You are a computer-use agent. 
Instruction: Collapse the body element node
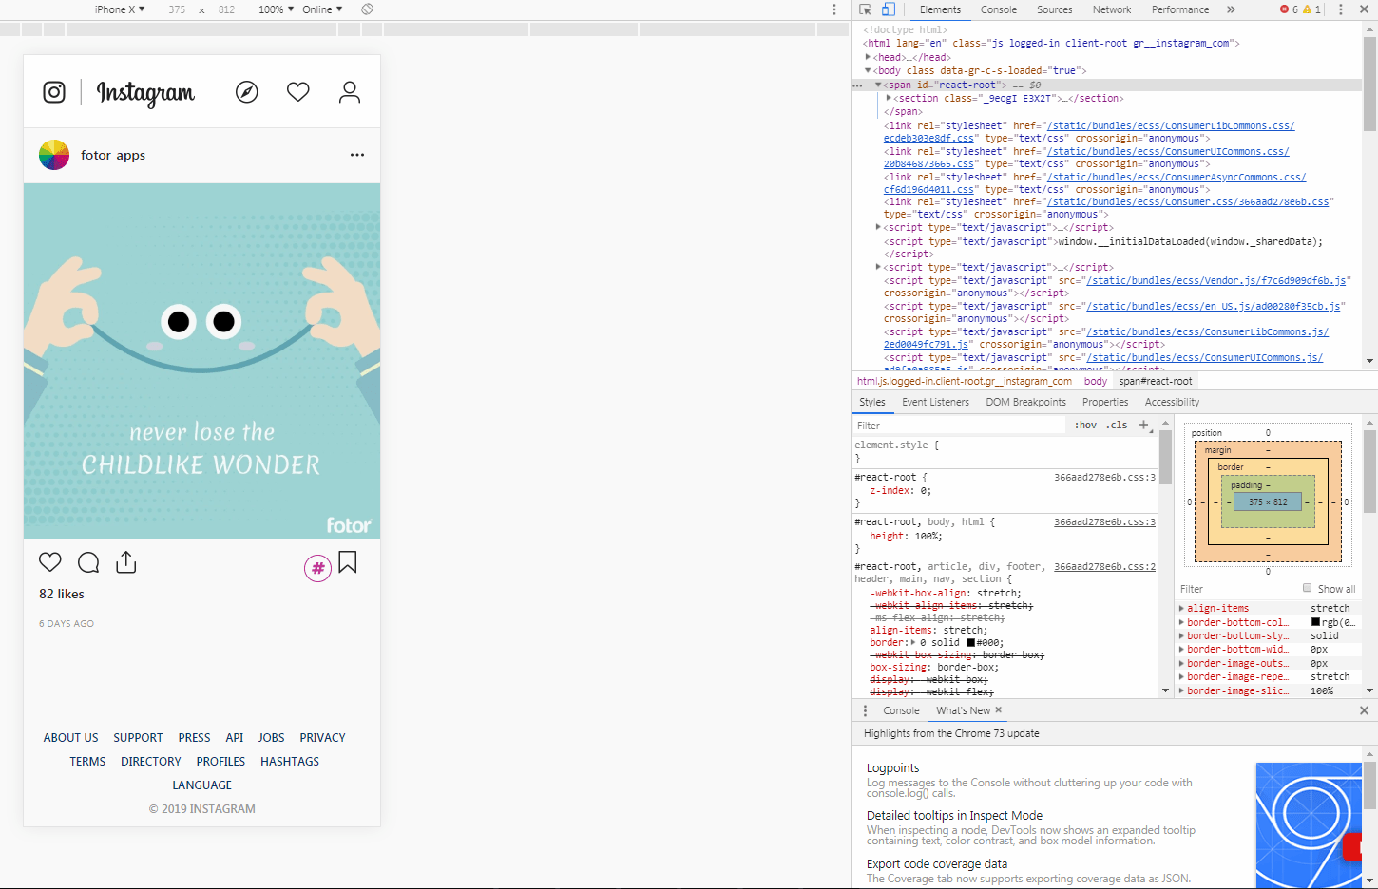click(868, 70)
